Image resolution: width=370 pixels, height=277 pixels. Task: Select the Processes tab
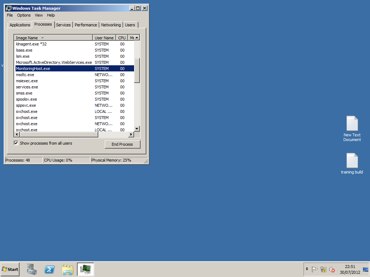pos(43,24)
